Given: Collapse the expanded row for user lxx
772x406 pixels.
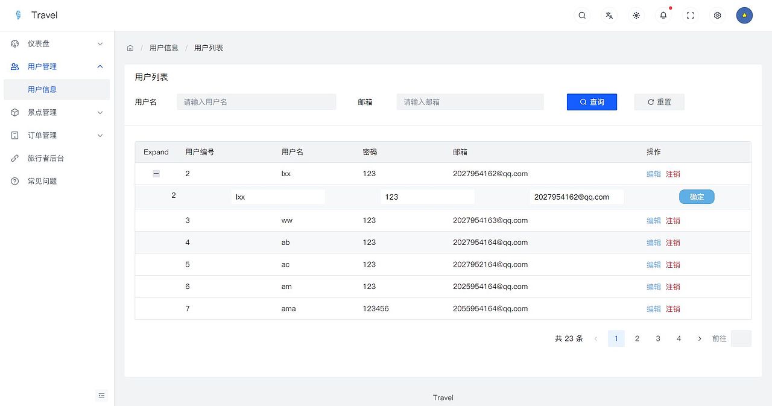Looking at the screenshot, I should point(156,173).
